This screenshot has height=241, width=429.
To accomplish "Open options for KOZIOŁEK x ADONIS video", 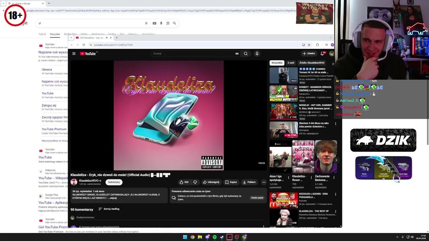I will click(x=335, y=194).
